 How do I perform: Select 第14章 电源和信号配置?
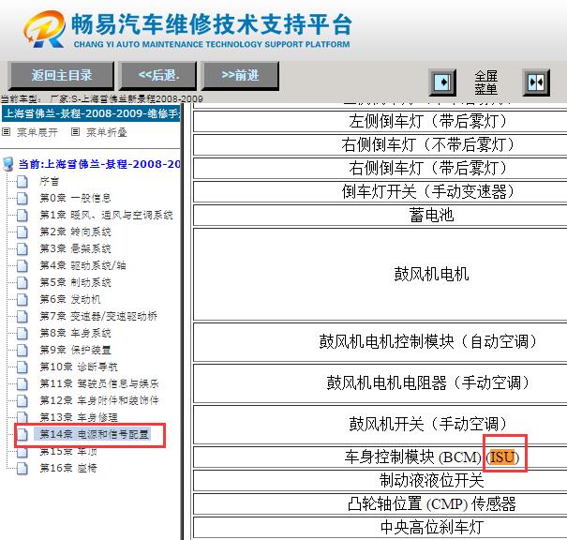click(92, 434)
